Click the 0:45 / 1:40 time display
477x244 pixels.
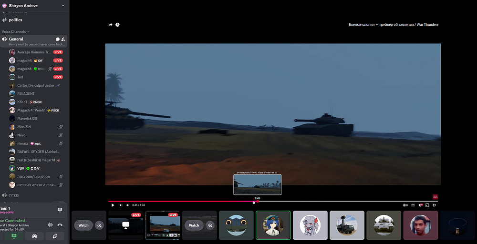(x=139, y=205)
